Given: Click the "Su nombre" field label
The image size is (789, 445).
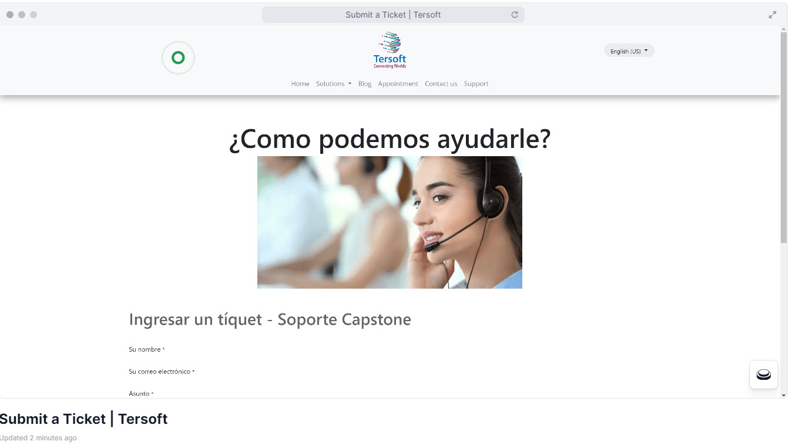Looking at the screenshot, I should click(x=145, y=349).
